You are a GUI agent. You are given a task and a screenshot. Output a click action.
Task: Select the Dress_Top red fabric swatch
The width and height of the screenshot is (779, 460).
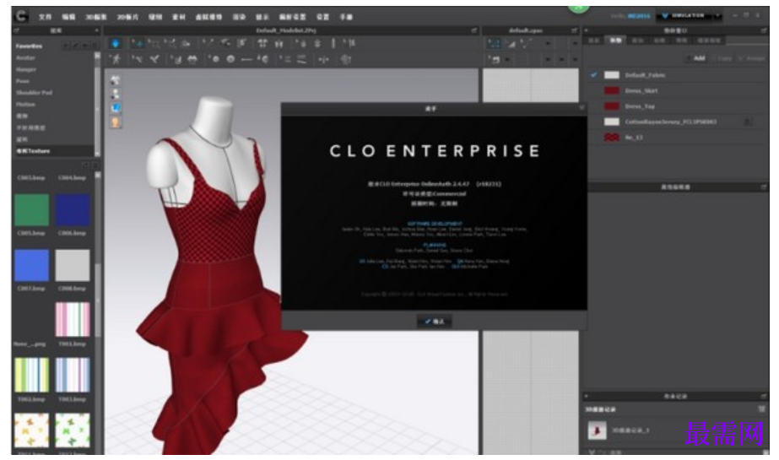coord(612,106)
